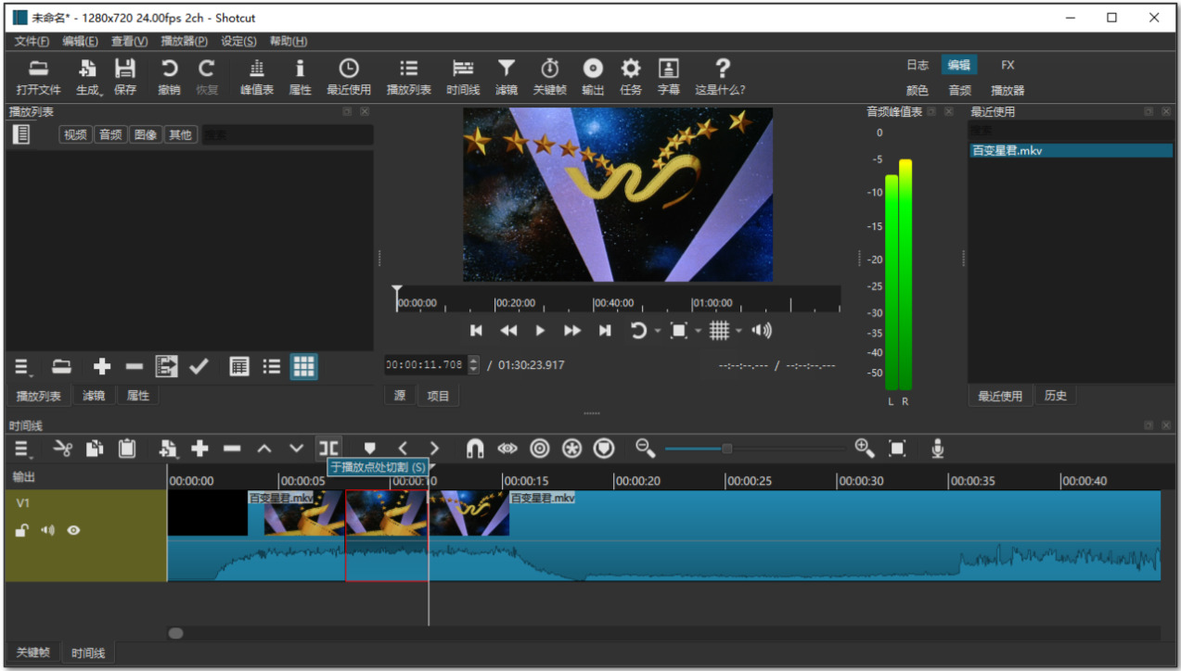Open the 文件 menu

(32, 41)
